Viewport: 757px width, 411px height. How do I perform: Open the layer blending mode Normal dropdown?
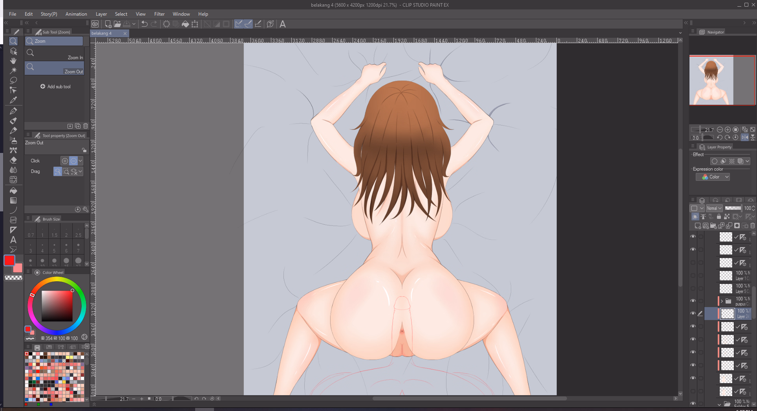pyautogui.click(x=714, y=208)
